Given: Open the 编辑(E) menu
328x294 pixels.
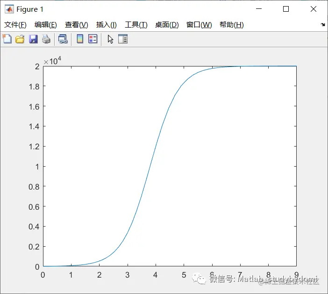Looking at the screenshot, I should [x=46, y=25].
